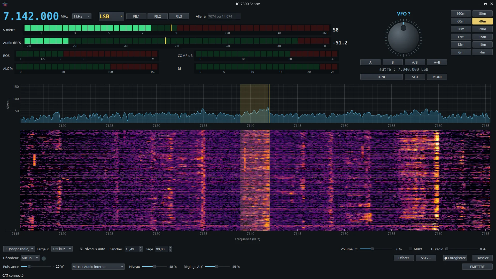Toggle the ATU button
Screen dimensions: 496x279
(x=415, y=77)
